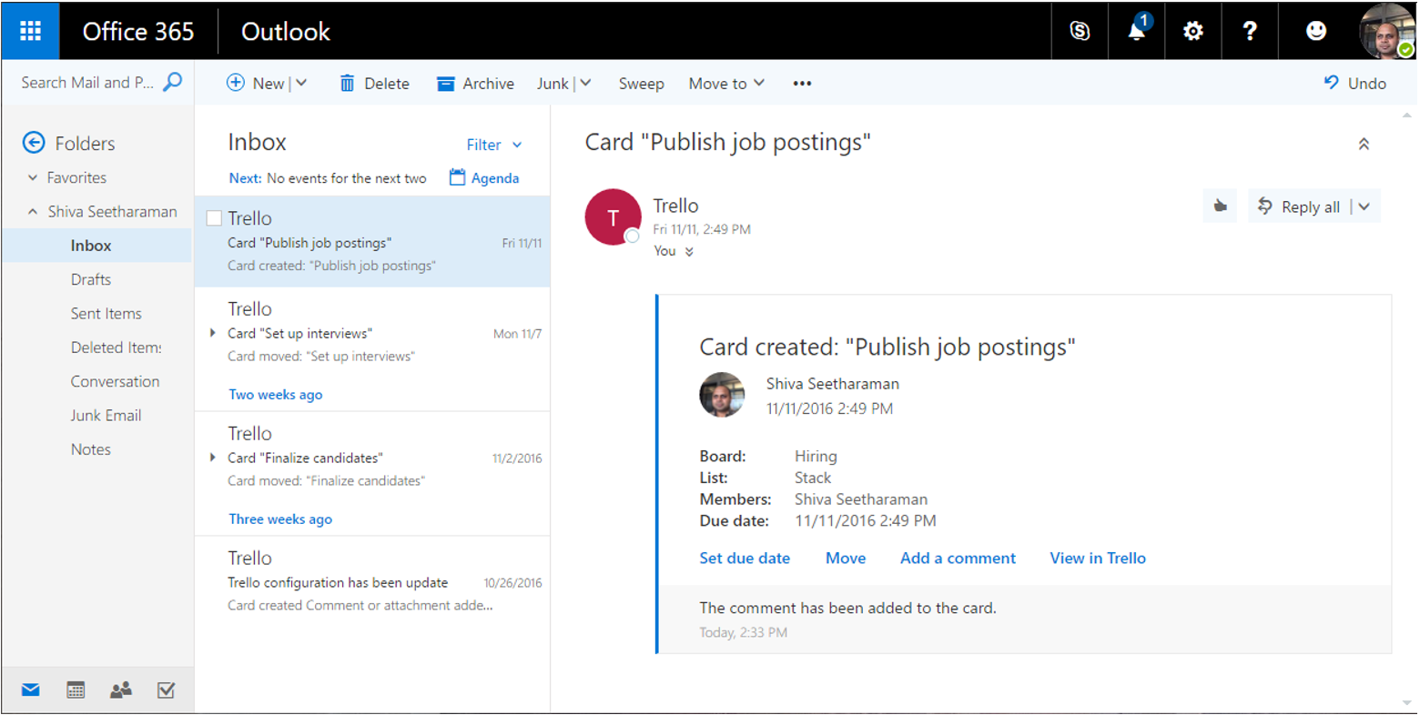Open the notifications bell
The image size is (1420, 715).
coord(1137,31)
